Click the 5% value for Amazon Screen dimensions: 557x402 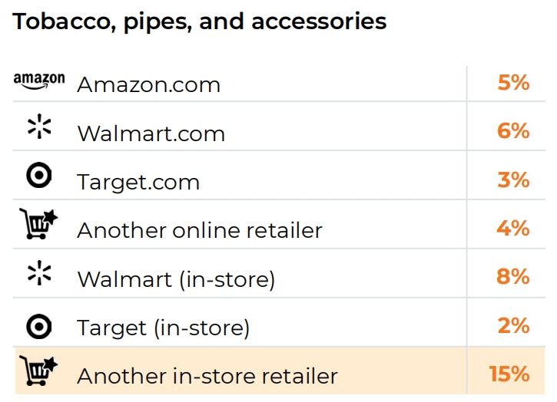514,83
